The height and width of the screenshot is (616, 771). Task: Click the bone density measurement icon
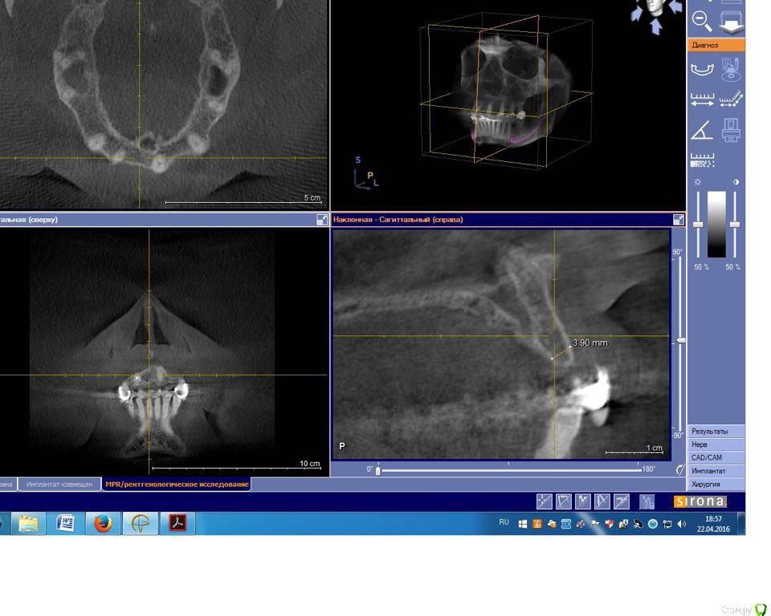pos(703,160)
